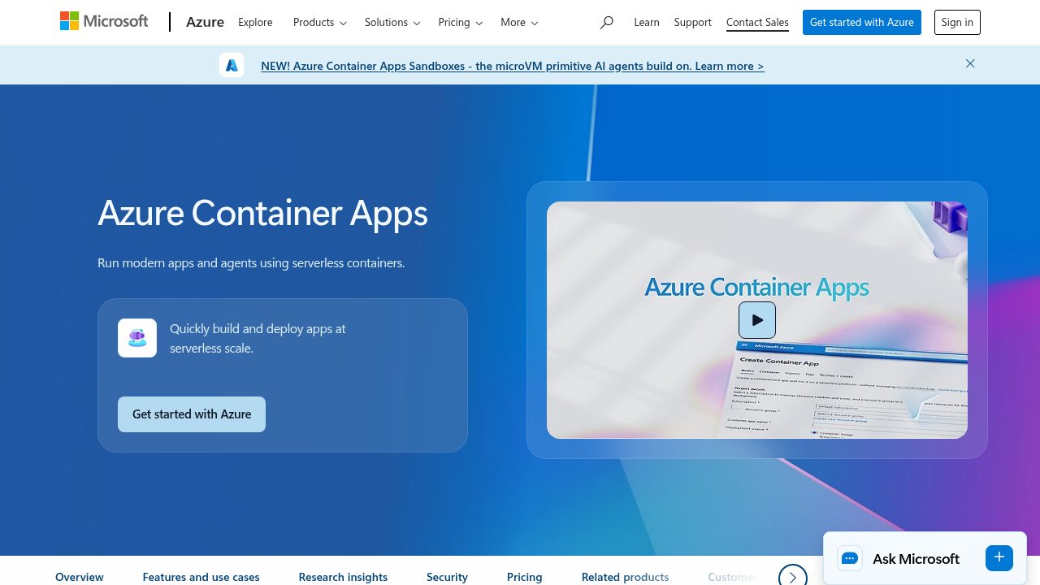Viewport: 1040px width, 585px height.
Task: Jump to the Security tab
Action: point(447,577)
